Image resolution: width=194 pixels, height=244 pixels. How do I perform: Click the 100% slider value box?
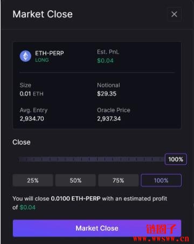click(176, 159)
